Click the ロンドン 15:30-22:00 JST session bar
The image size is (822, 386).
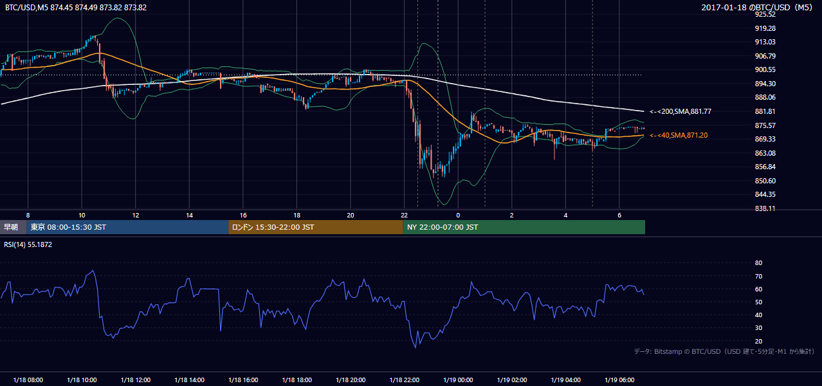[316, 227]
